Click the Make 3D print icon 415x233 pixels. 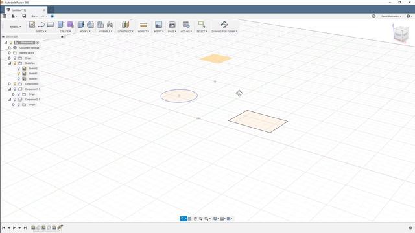(172, 25)
